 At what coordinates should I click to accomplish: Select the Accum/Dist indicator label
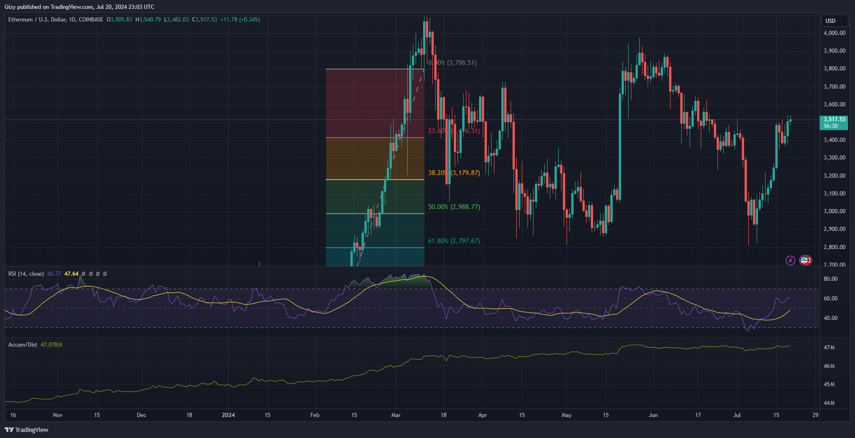(23, 345)
